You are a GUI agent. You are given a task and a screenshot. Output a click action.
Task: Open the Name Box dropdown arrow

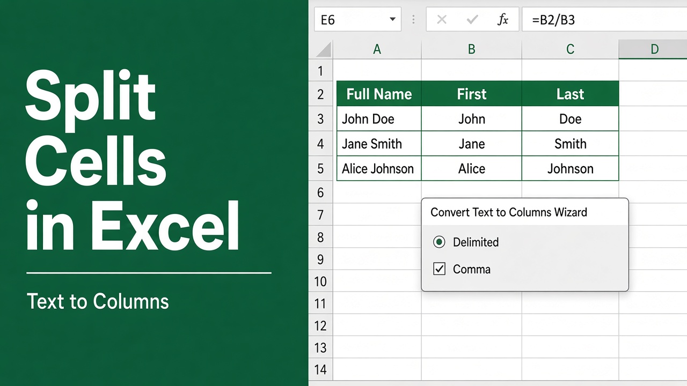(x=392, y=20)
